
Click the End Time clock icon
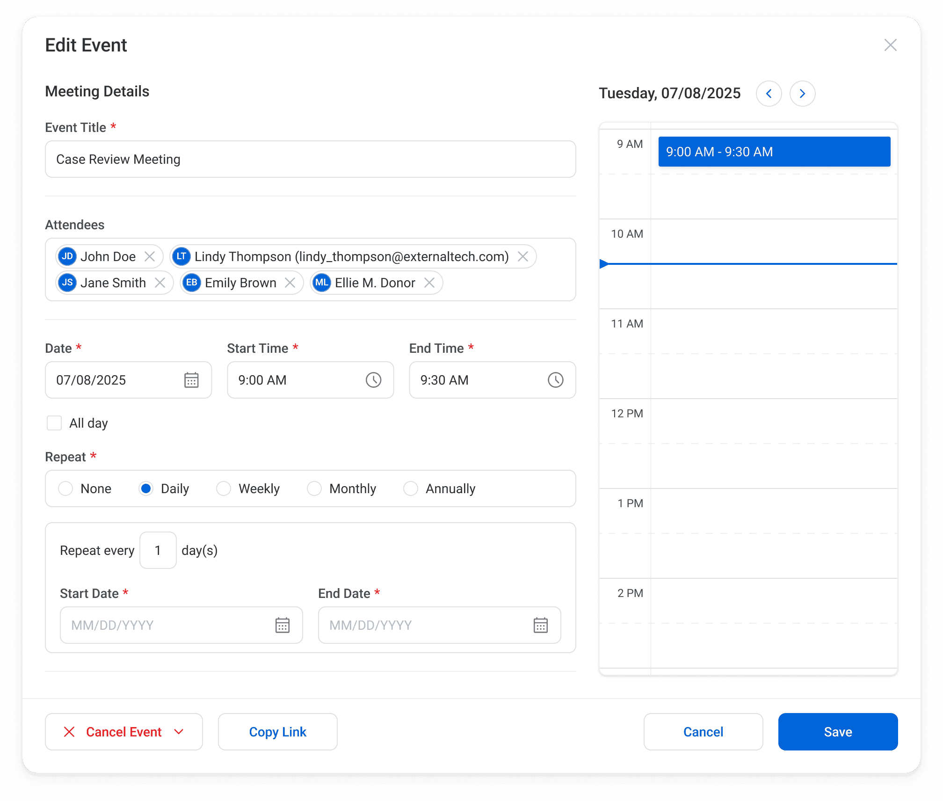coord(555,380)
